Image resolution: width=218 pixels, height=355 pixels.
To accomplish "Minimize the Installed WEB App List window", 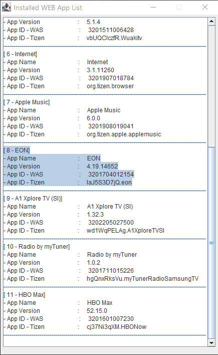I will 153,7.
